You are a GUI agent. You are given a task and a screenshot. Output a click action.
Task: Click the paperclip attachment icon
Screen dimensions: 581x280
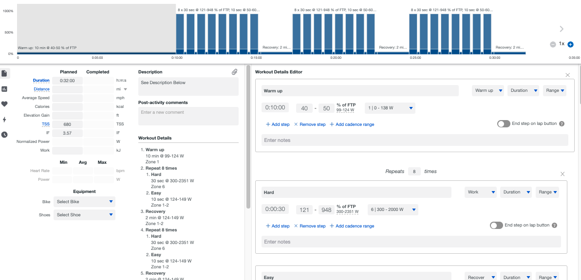235,72
